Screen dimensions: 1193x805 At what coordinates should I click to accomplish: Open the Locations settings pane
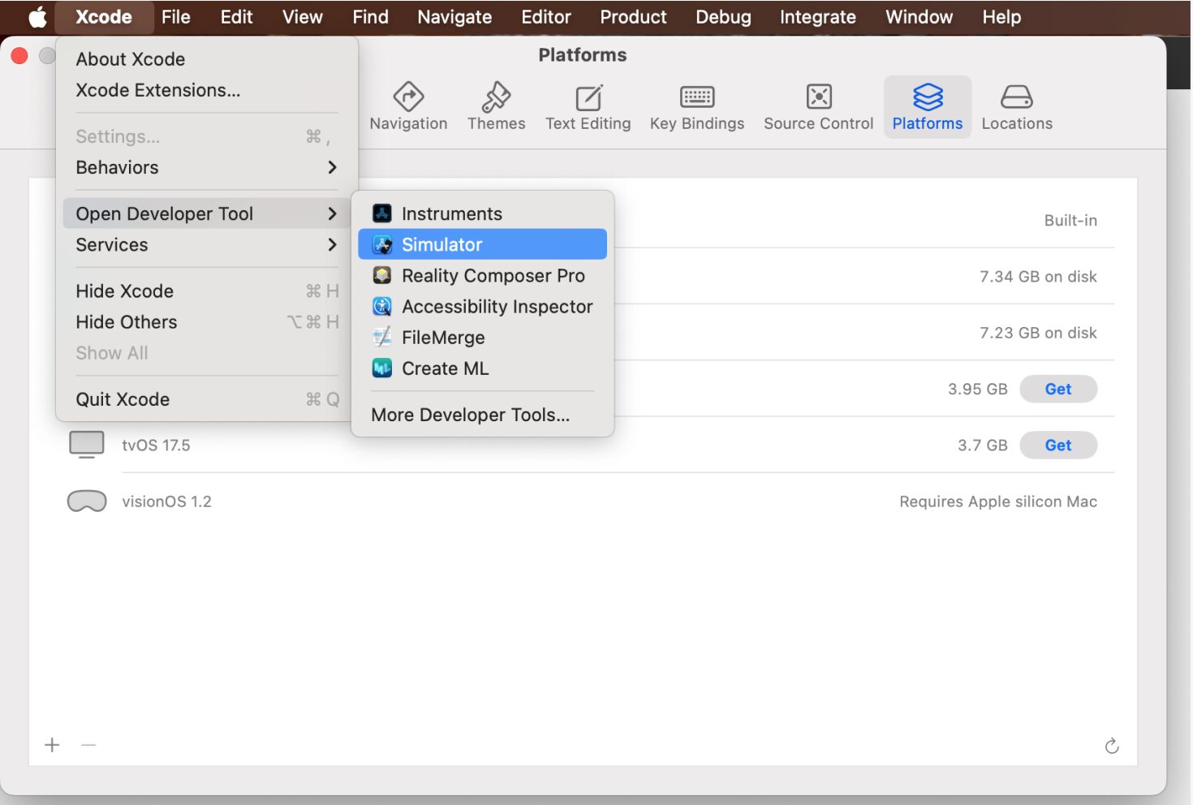coord(1016,106)
